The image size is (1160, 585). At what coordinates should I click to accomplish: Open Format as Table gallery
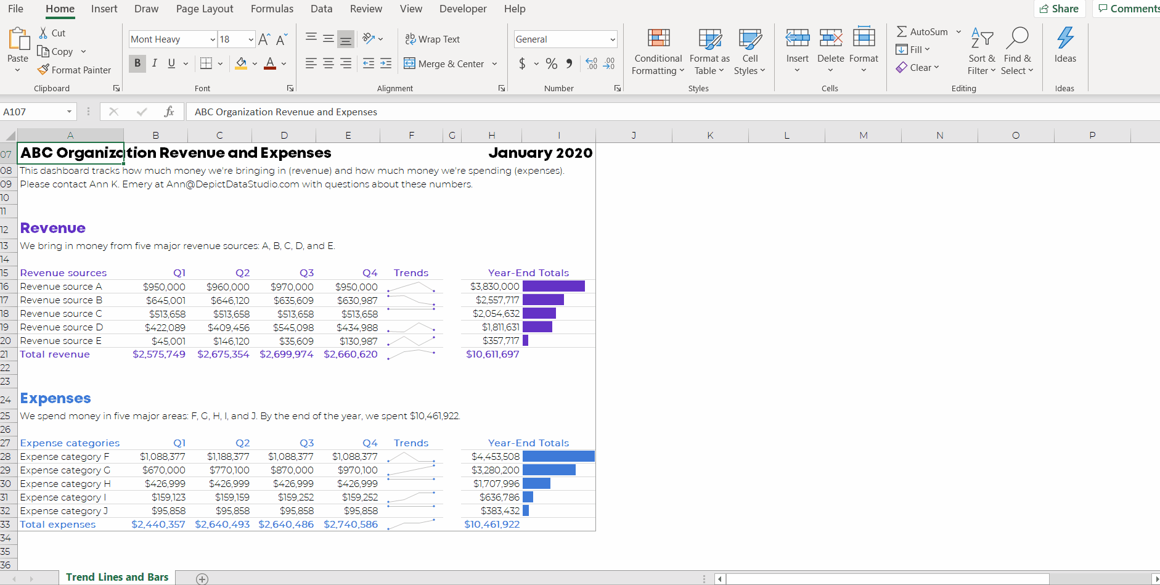tap(709, 52)
